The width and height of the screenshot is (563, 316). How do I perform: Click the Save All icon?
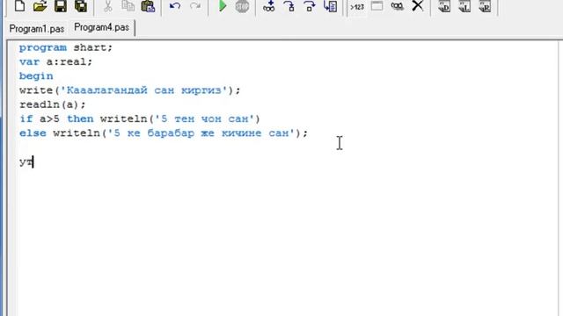click(x=81, y=6)
